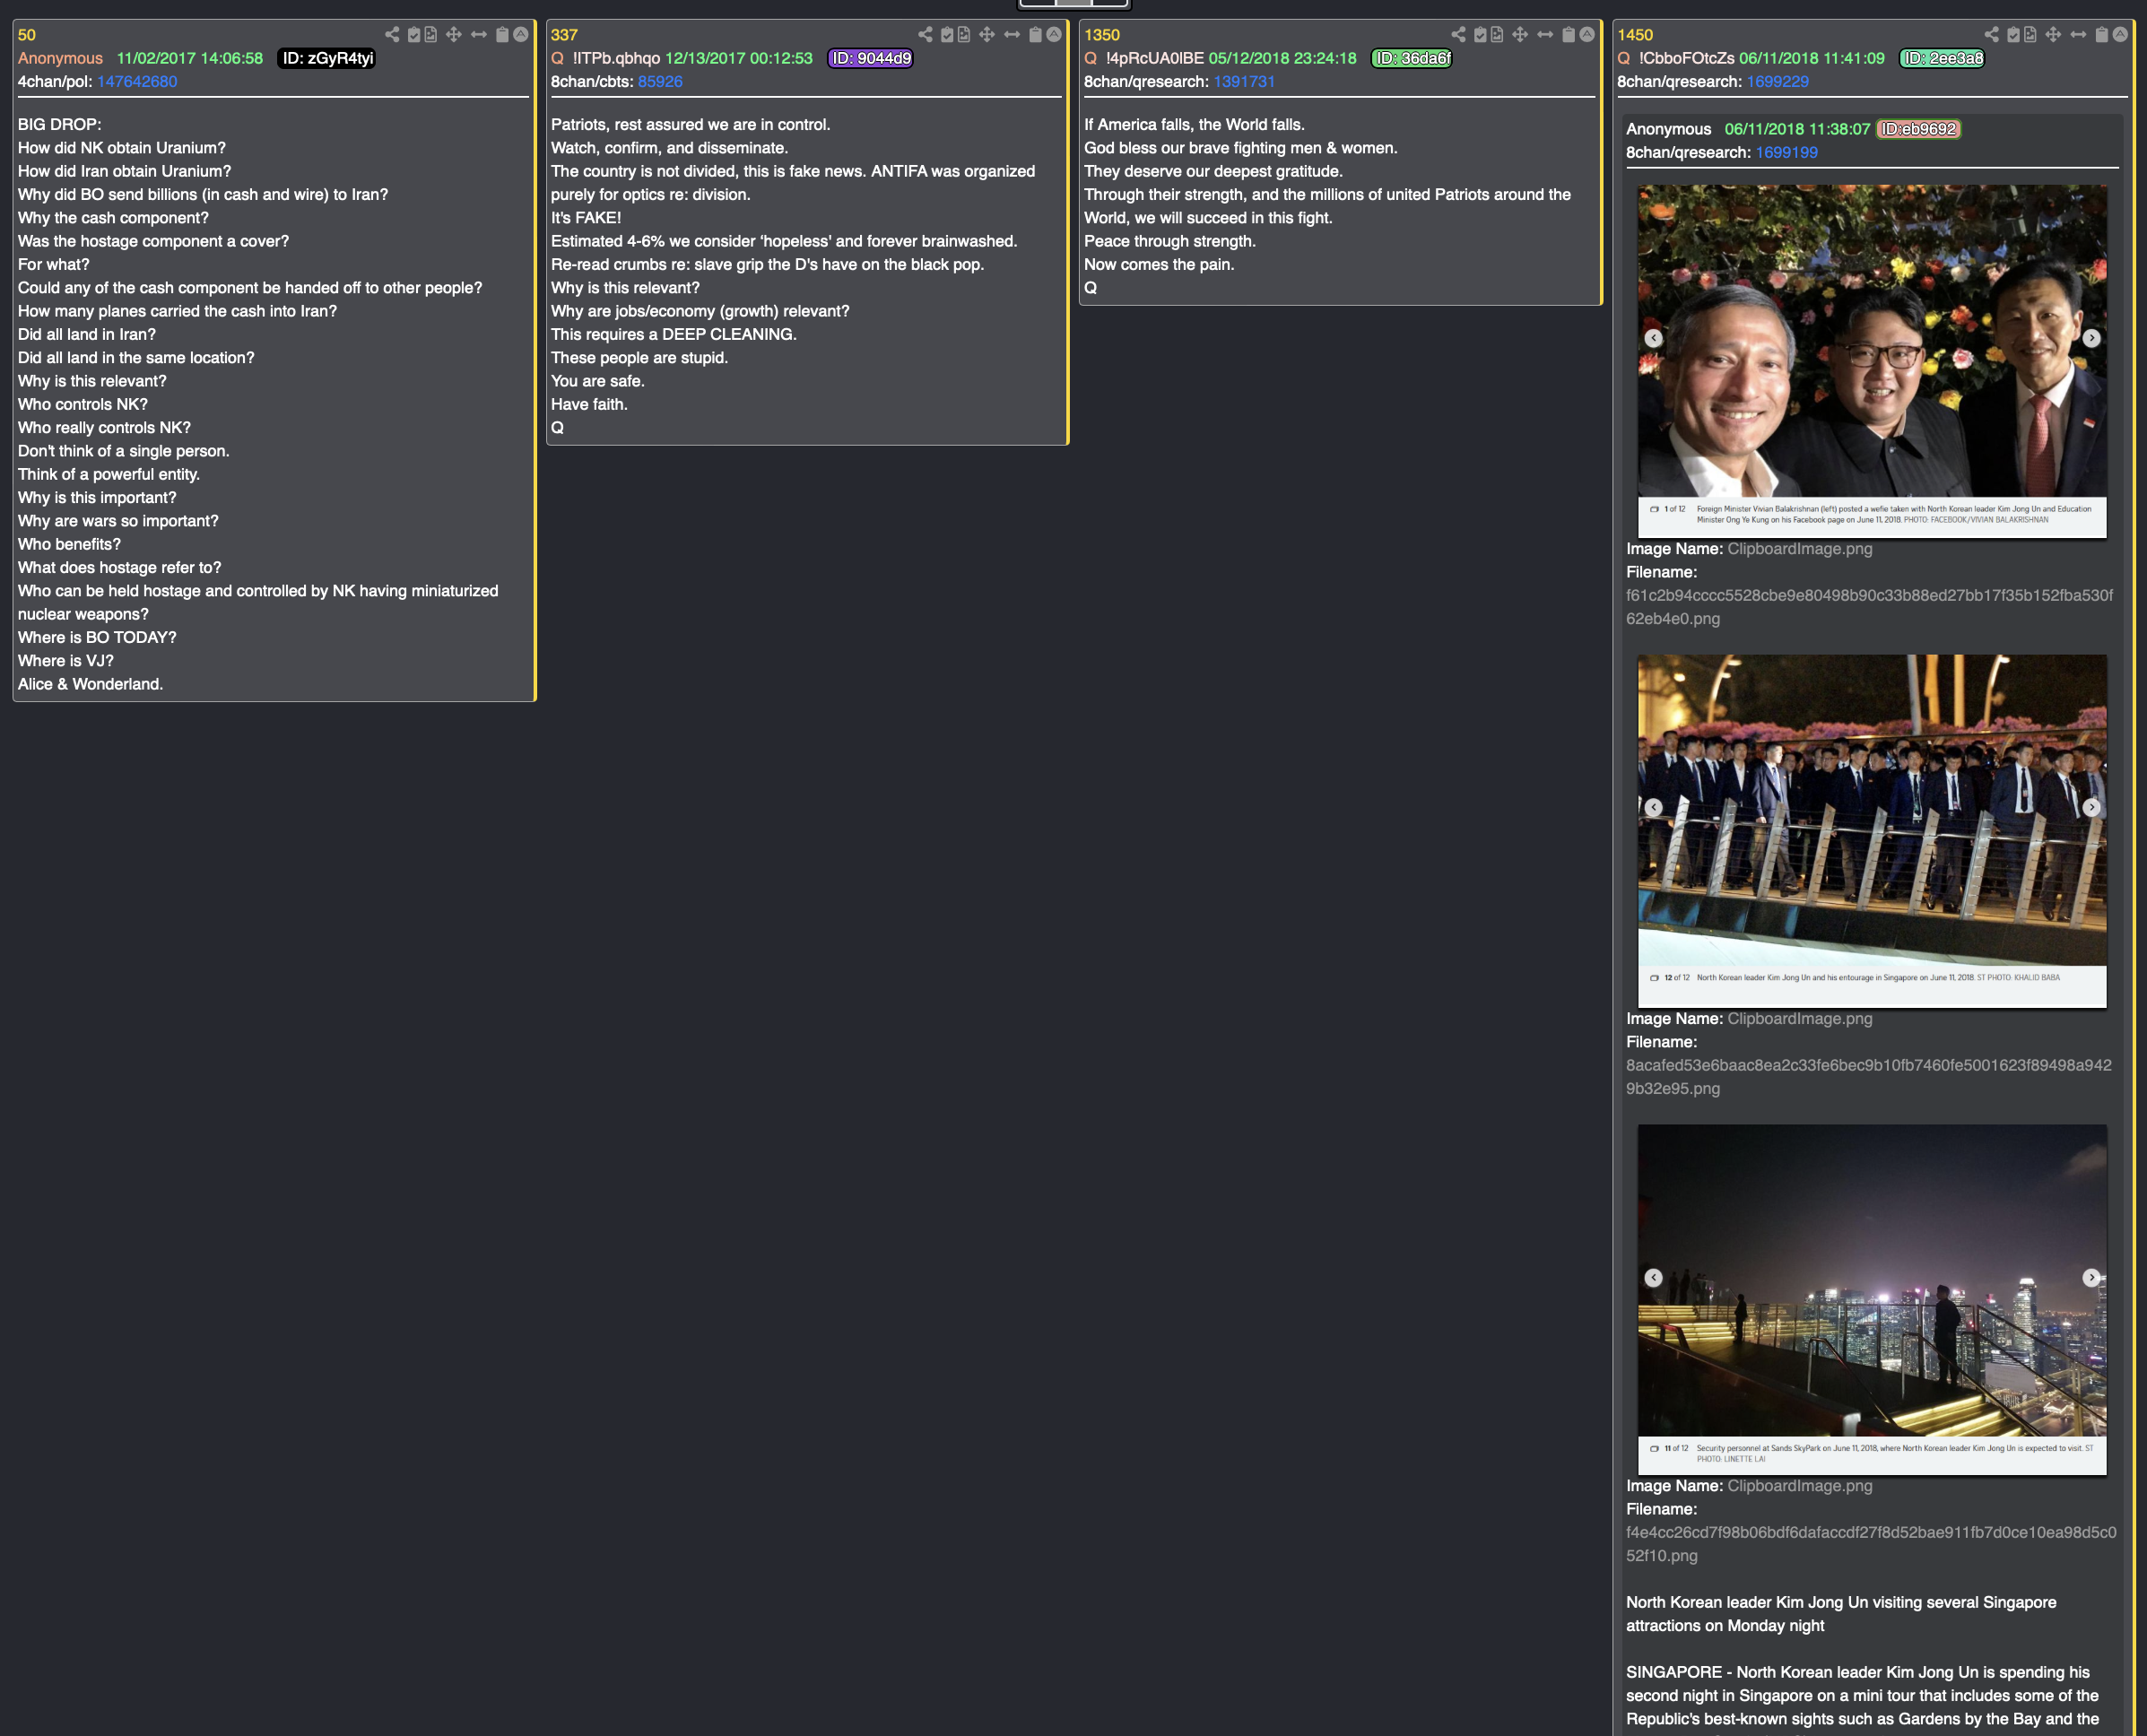Collapse post 337 with the circle-up icon
This screenshot has height=1736, width=2147.
[1054, 35]
